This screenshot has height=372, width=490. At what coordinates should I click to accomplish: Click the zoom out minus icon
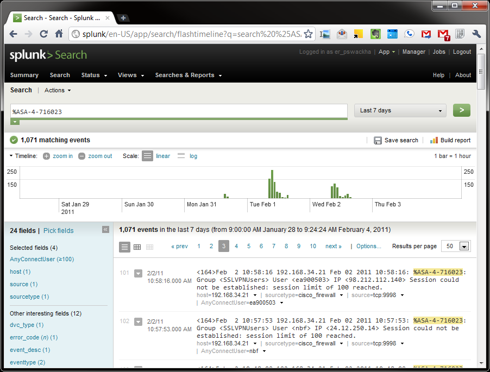[81, 156]
